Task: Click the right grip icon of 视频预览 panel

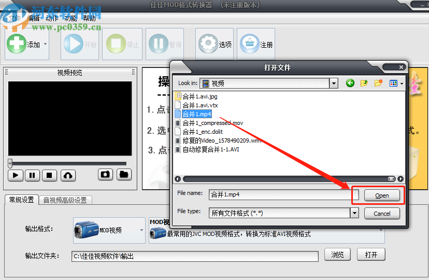Action: coord(133,72)
